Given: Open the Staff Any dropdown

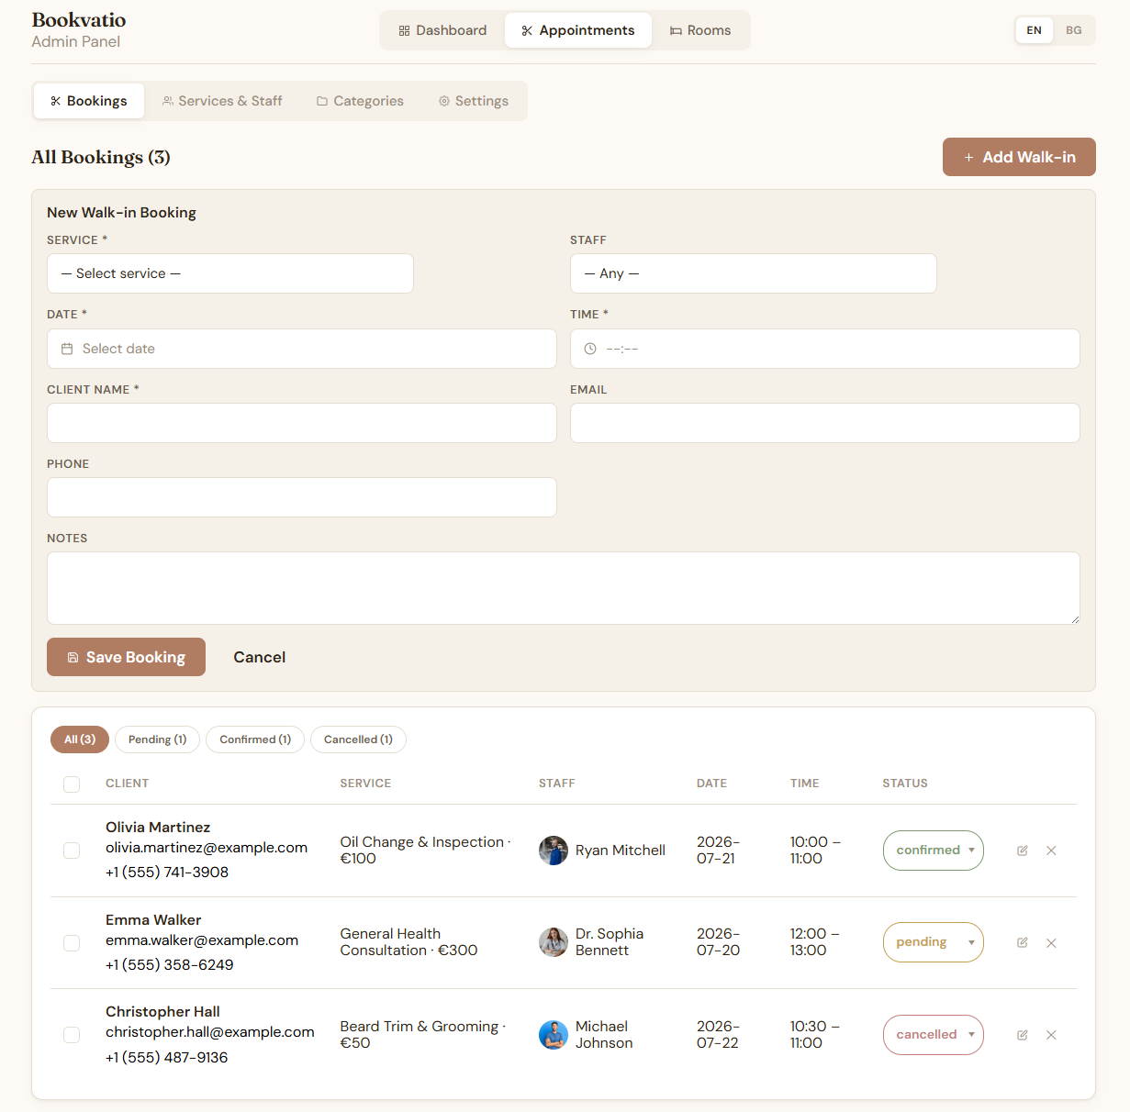Looking at the screenshot, I should [754, 273].
